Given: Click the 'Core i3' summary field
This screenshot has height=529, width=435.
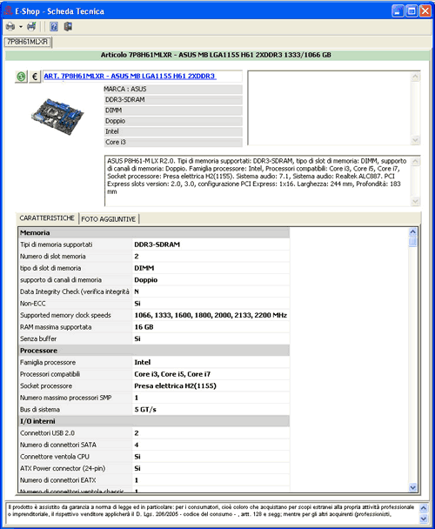Looking at the screenshot, I should pyautogui.click(x=173, y=142).
